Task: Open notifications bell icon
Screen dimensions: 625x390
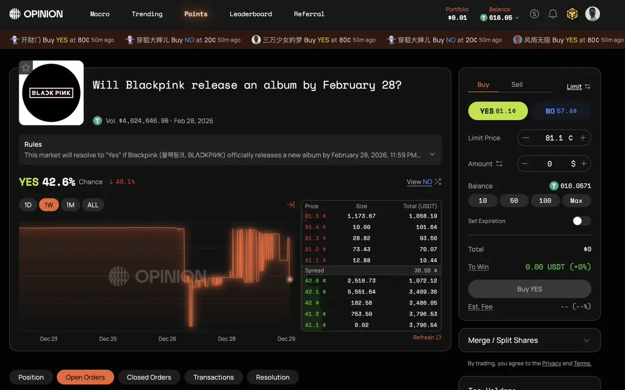Action: coord(553,14)
